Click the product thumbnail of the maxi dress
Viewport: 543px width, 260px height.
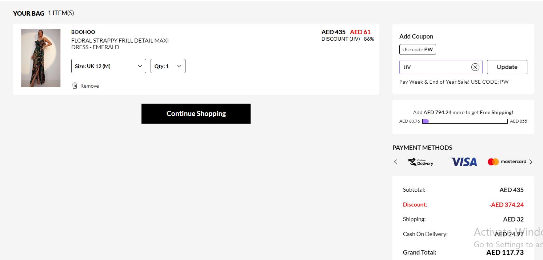click(40, 58)
